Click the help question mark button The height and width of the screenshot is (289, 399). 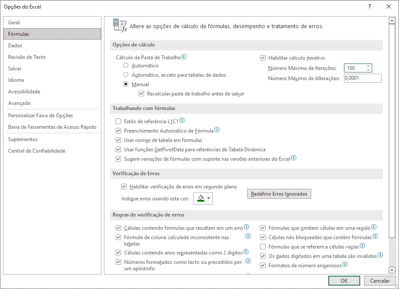(x=370, y=7)
